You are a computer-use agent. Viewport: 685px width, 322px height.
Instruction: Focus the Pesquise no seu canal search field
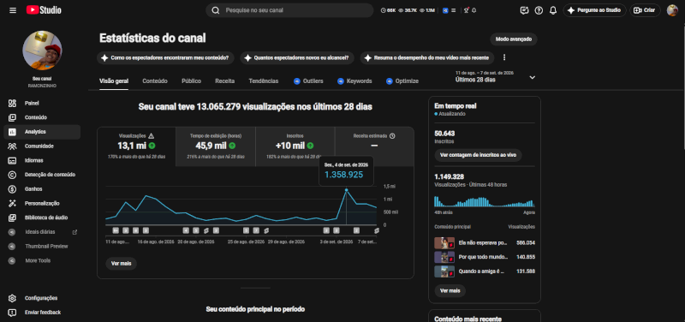tap(289, 10)
